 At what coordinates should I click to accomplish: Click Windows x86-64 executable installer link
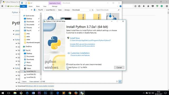40,86
